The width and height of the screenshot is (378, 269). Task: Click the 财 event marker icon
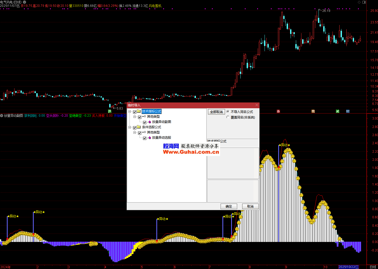348,111
